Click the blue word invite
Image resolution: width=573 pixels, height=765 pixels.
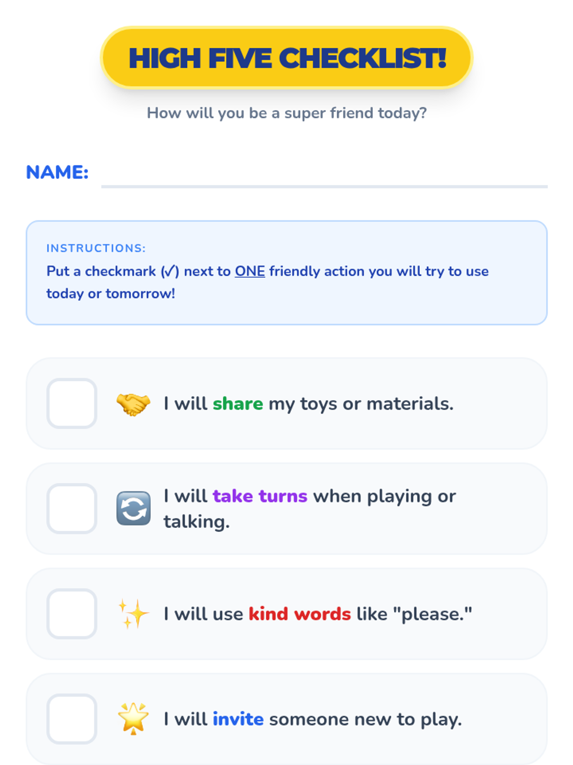238,719
